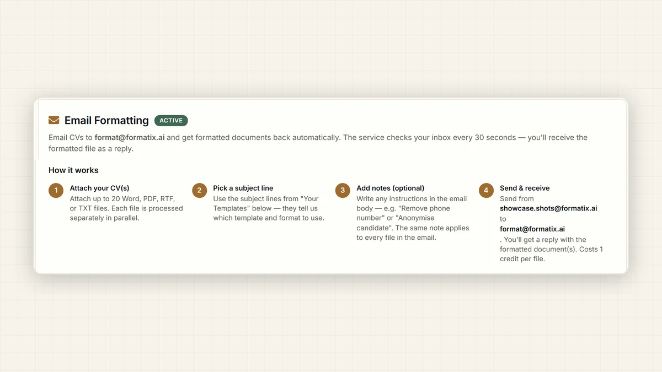Screen dimensions: 662x372
Task: Click the Email Formatting heading
Action: 106,120
